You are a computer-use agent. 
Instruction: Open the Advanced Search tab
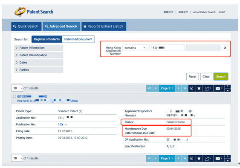coord(61,26)
